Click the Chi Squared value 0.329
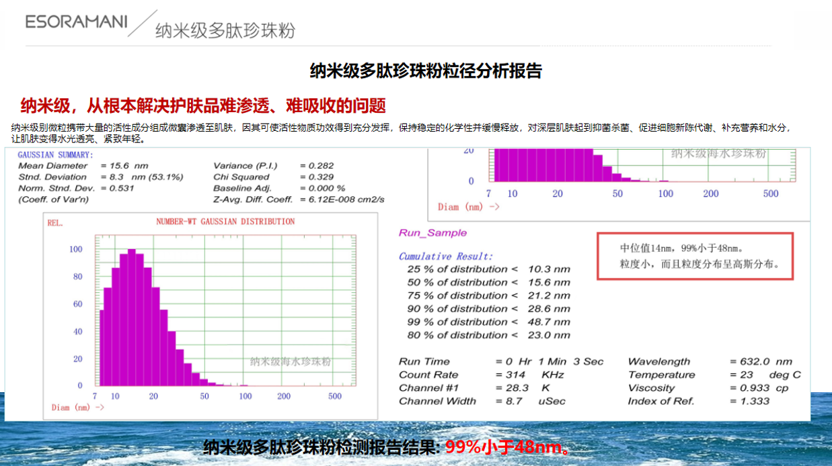 pos(316,177)
